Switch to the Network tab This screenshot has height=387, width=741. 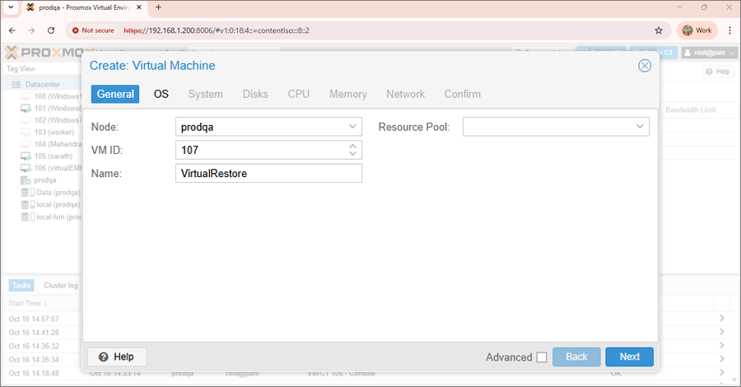[405, 94]
